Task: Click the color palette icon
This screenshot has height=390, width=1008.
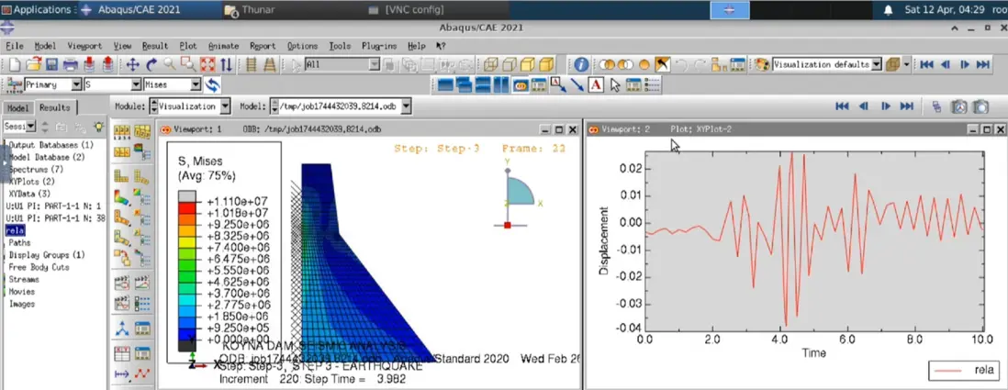Action: click(x=761, y=65)
